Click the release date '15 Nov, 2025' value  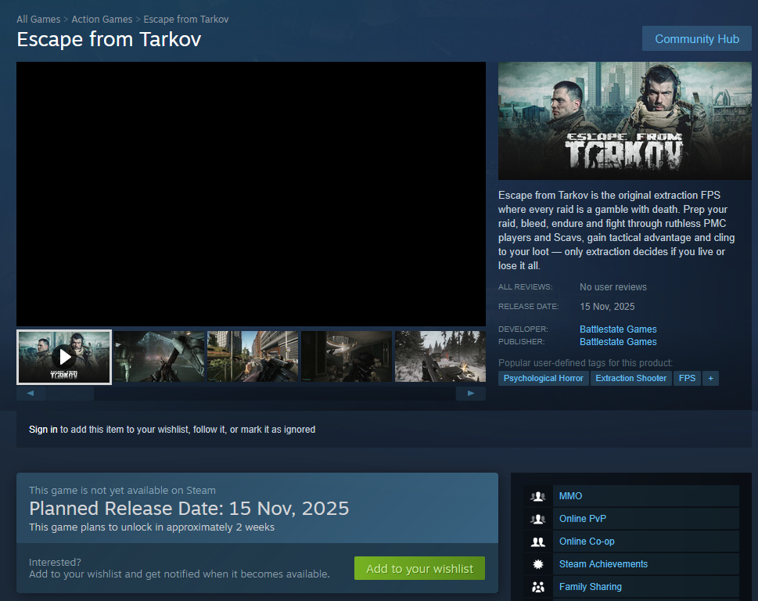(x=607, y=307)
